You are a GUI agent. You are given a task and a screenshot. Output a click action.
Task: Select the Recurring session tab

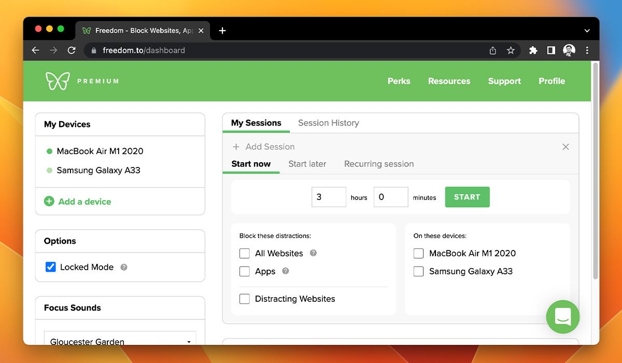coord(379,164)
